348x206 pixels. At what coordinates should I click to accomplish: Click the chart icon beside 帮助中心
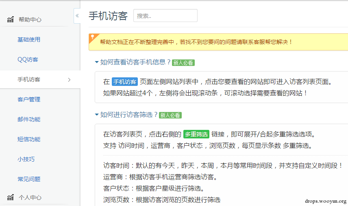[11, 20]
